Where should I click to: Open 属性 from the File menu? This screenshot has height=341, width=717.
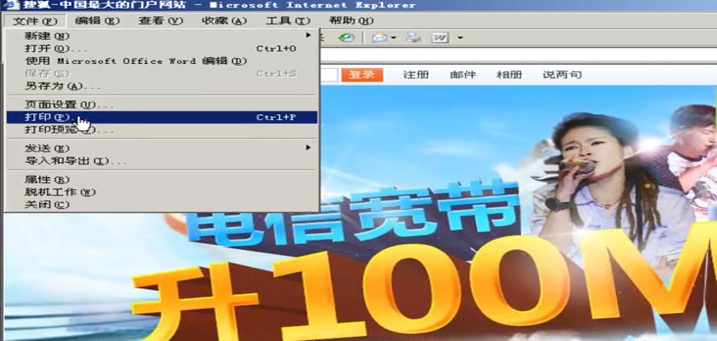(x=162, y=179)
